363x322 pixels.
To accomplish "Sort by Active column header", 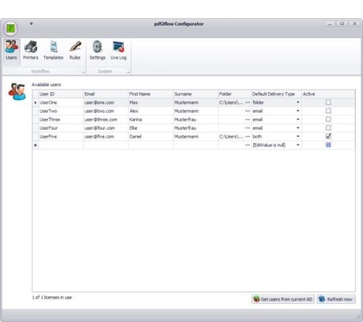I will tap(328, 94).
